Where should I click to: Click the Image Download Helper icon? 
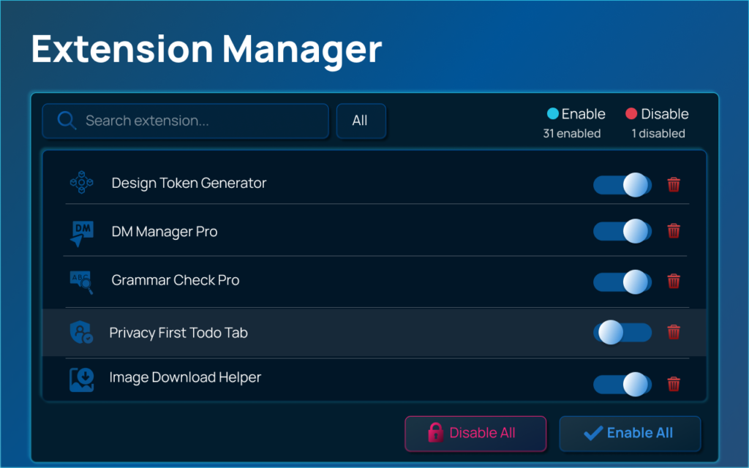pyautogui.click(x=81, y=380)
